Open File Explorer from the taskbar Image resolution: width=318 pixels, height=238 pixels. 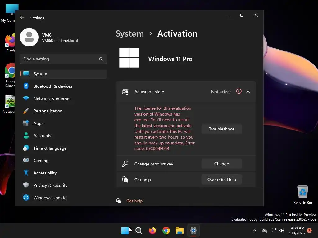pos(180,231)
